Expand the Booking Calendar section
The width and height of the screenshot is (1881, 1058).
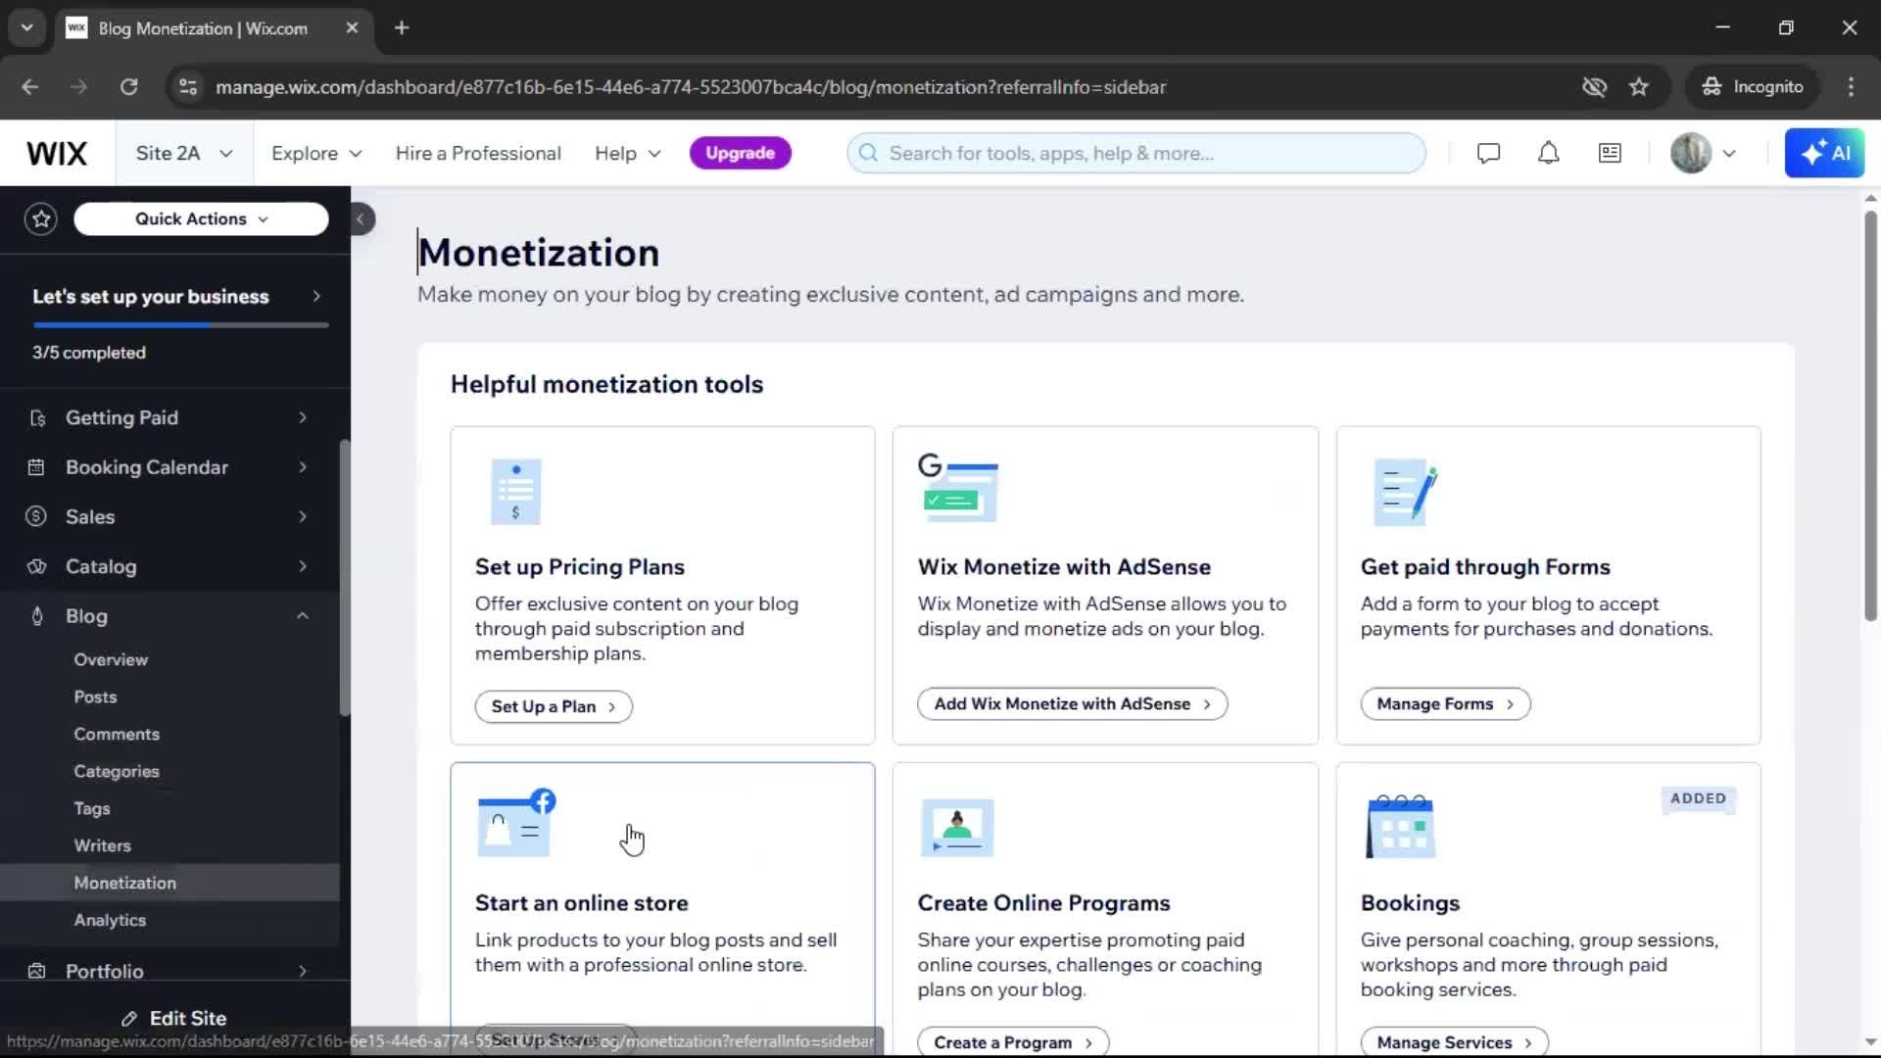(303, 467)
